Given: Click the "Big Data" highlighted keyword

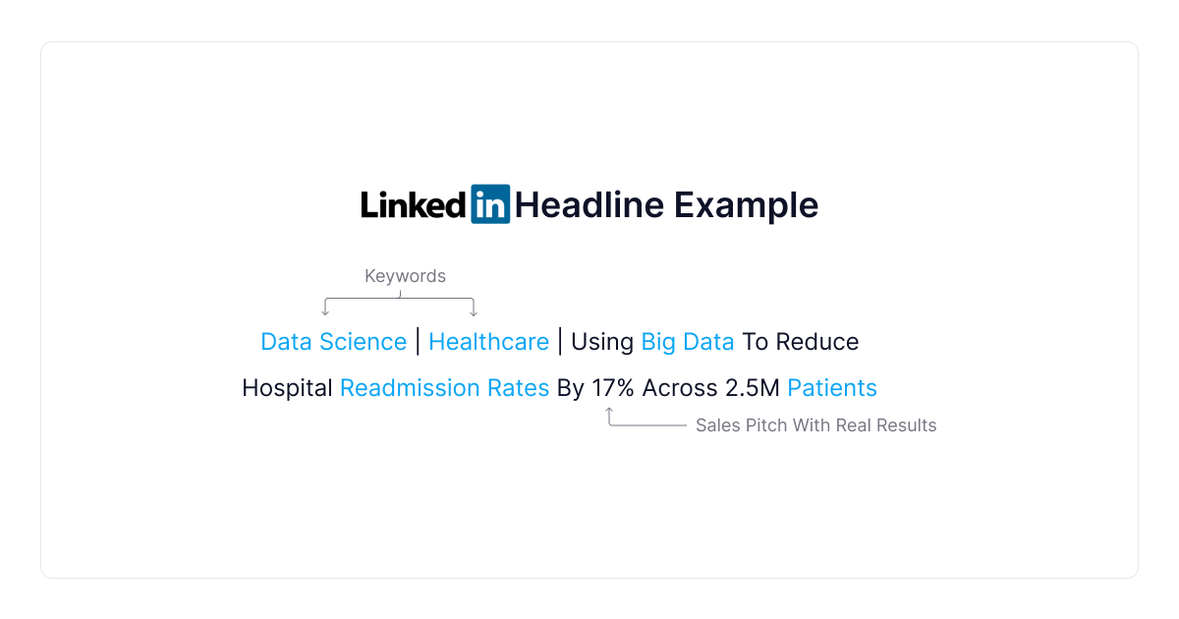Looking at the screenshot, I should [x=688, y=342].
